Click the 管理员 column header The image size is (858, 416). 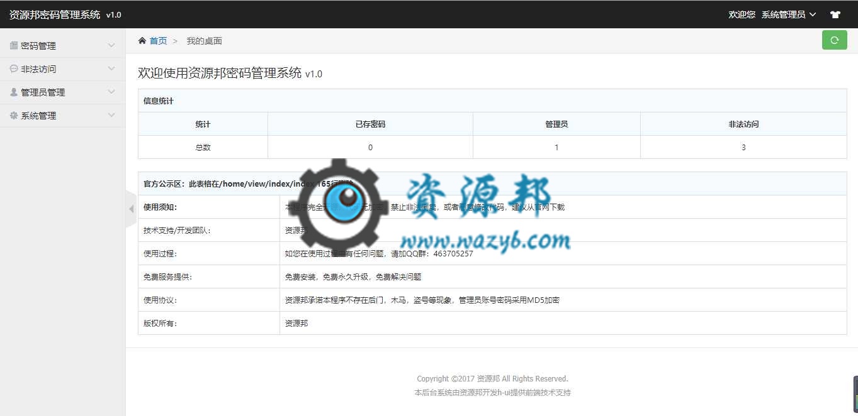pos(556,124)
